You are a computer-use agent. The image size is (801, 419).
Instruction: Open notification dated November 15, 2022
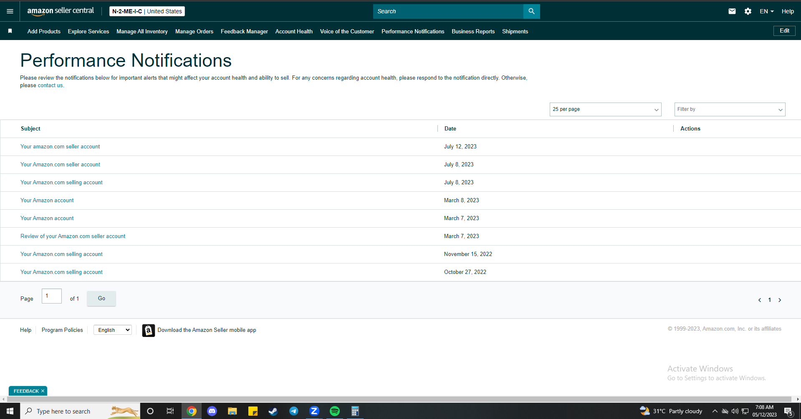click(61, 254)
